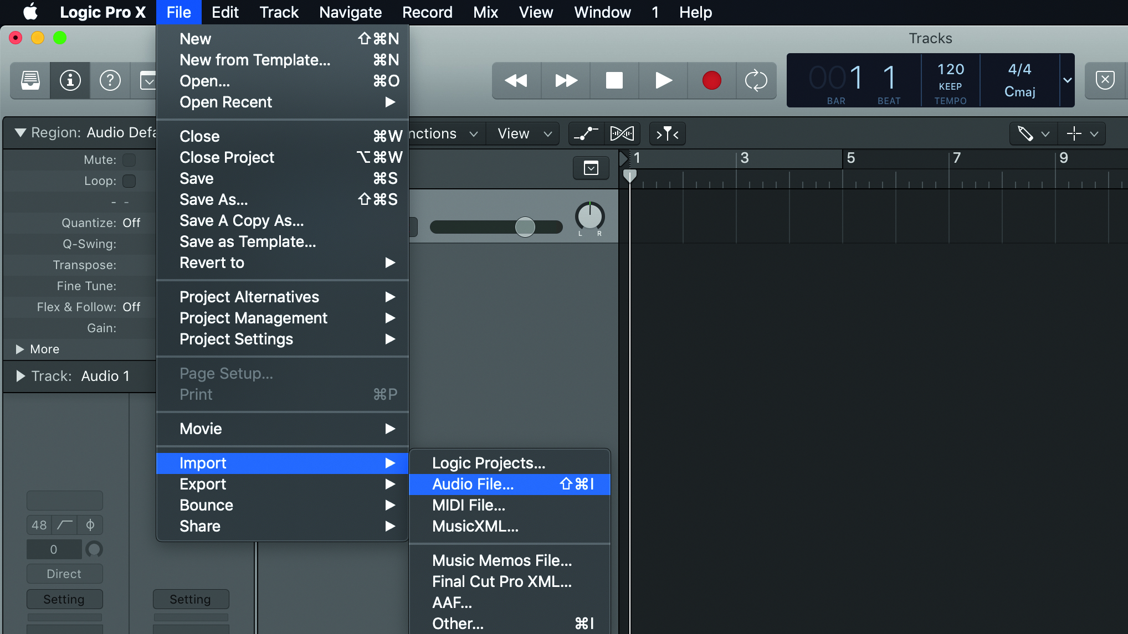Open the Export submenu
1128x634 pixels.
pyautogui.click(x=283, y=484)
